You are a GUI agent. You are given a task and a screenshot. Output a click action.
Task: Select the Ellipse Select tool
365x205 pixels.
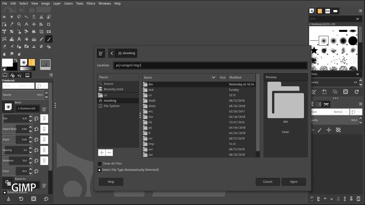pos(12,17)
